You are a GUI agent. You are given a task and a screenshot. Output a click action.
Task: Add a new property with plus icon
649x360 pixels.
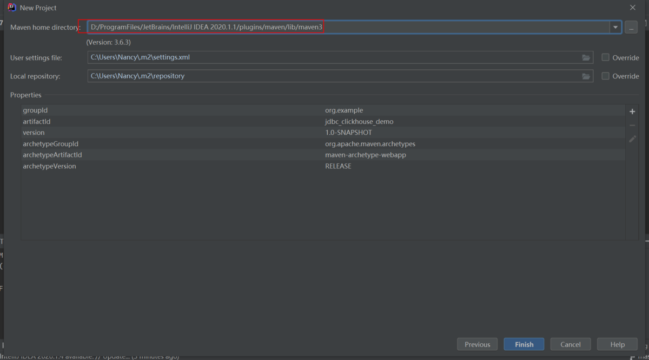pyautogui.click(x=632, y=112)
